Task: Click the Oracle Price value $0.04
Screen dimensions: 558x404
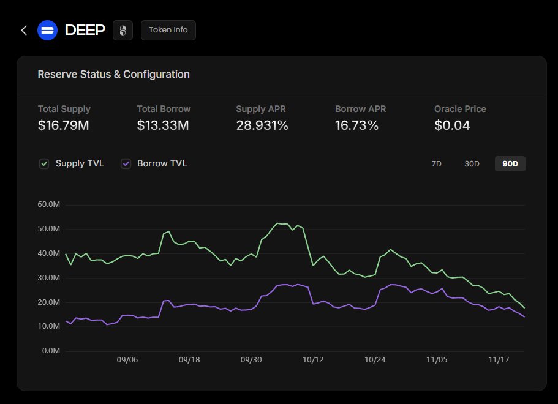Action: tap(453, 125)
